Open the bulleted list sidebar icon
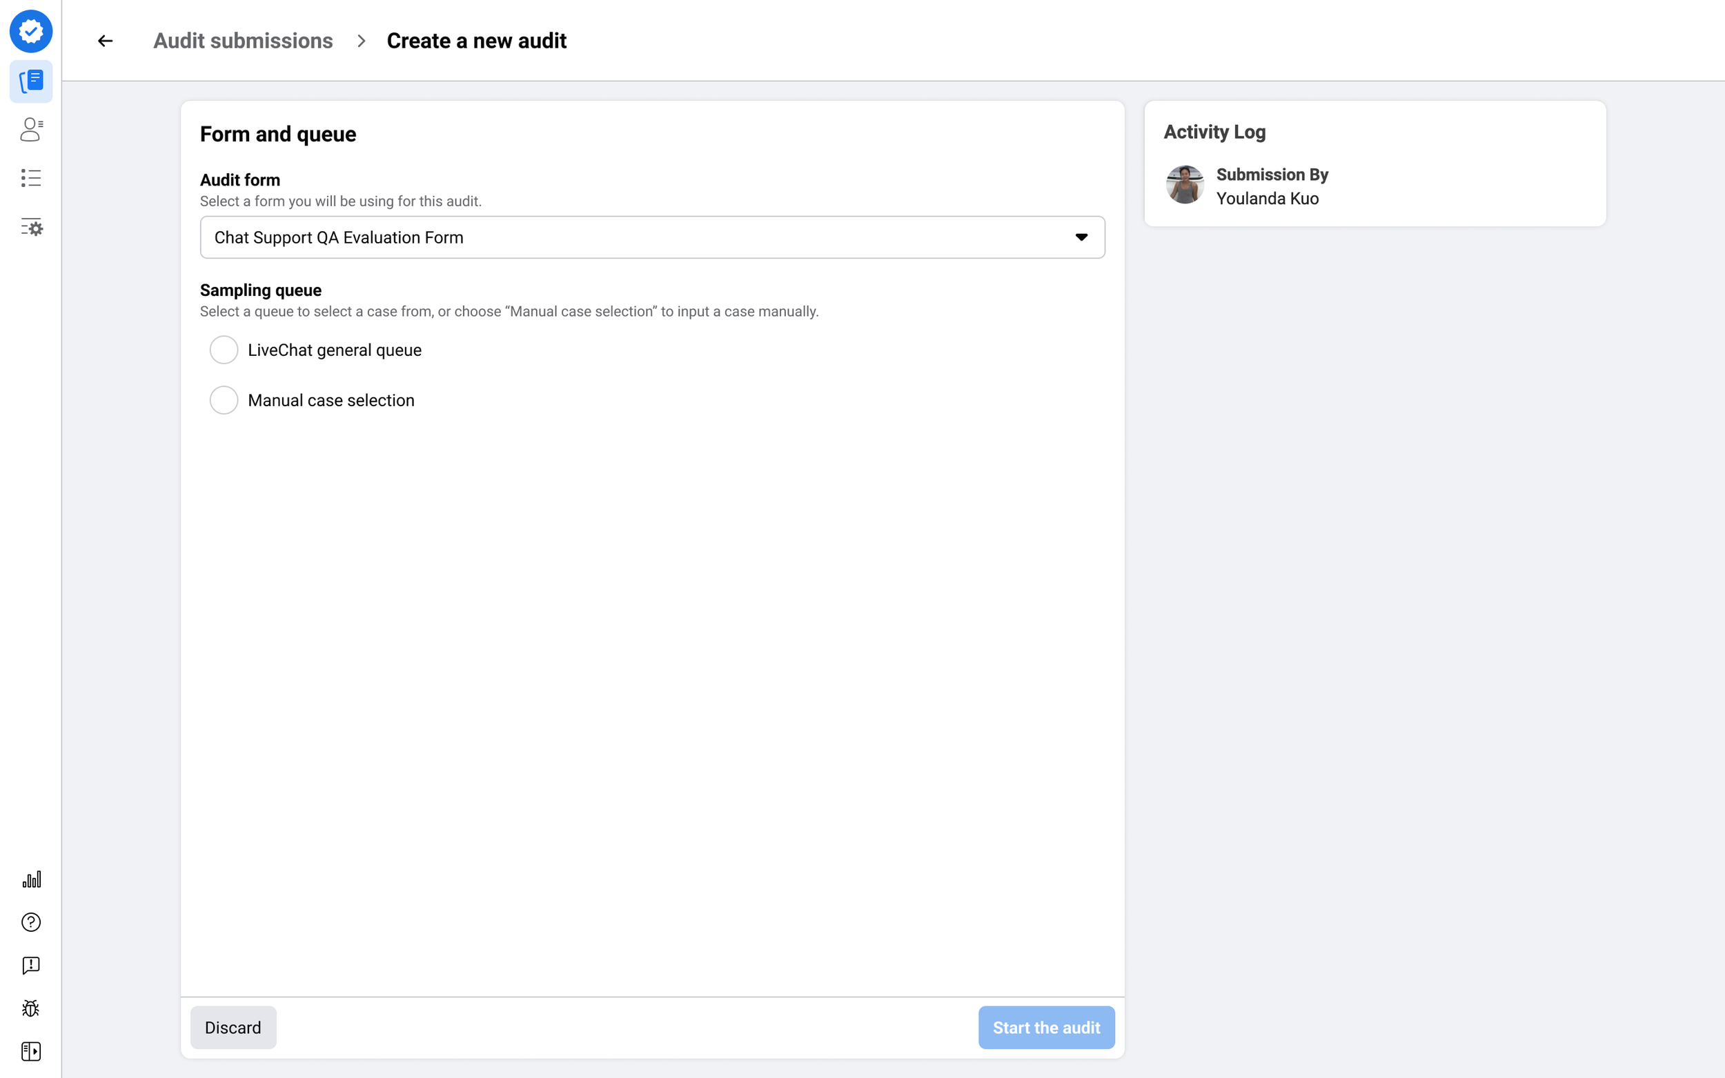This screenshot has height=1078, width=1725. [30, 178]
